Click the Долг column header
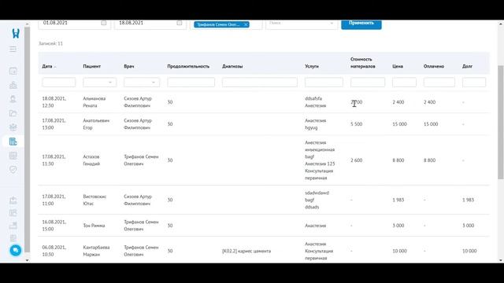504x283 pixels. (467, 66)
